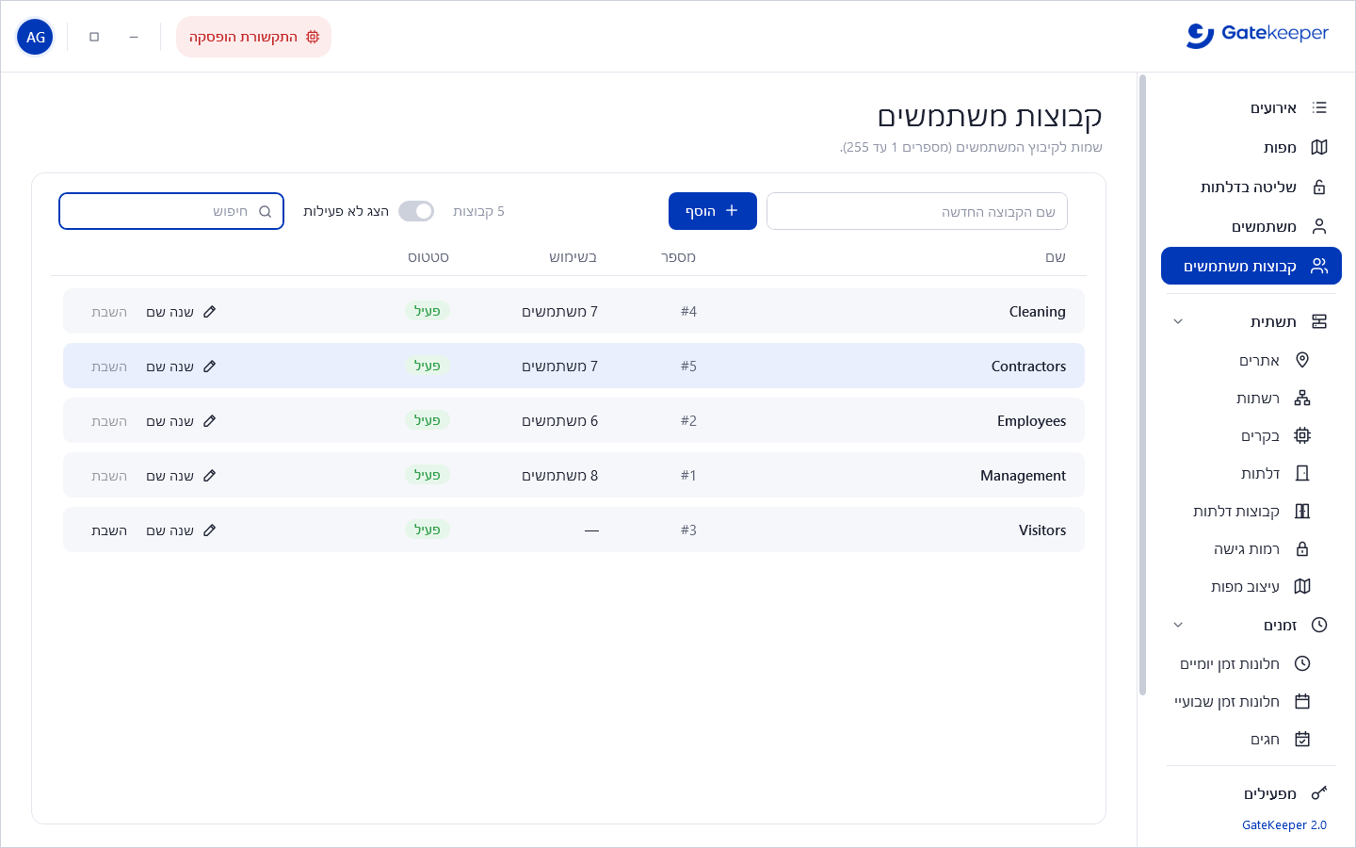Select the Management group row name
The image size is (1356, 848).
point(1024,476)
